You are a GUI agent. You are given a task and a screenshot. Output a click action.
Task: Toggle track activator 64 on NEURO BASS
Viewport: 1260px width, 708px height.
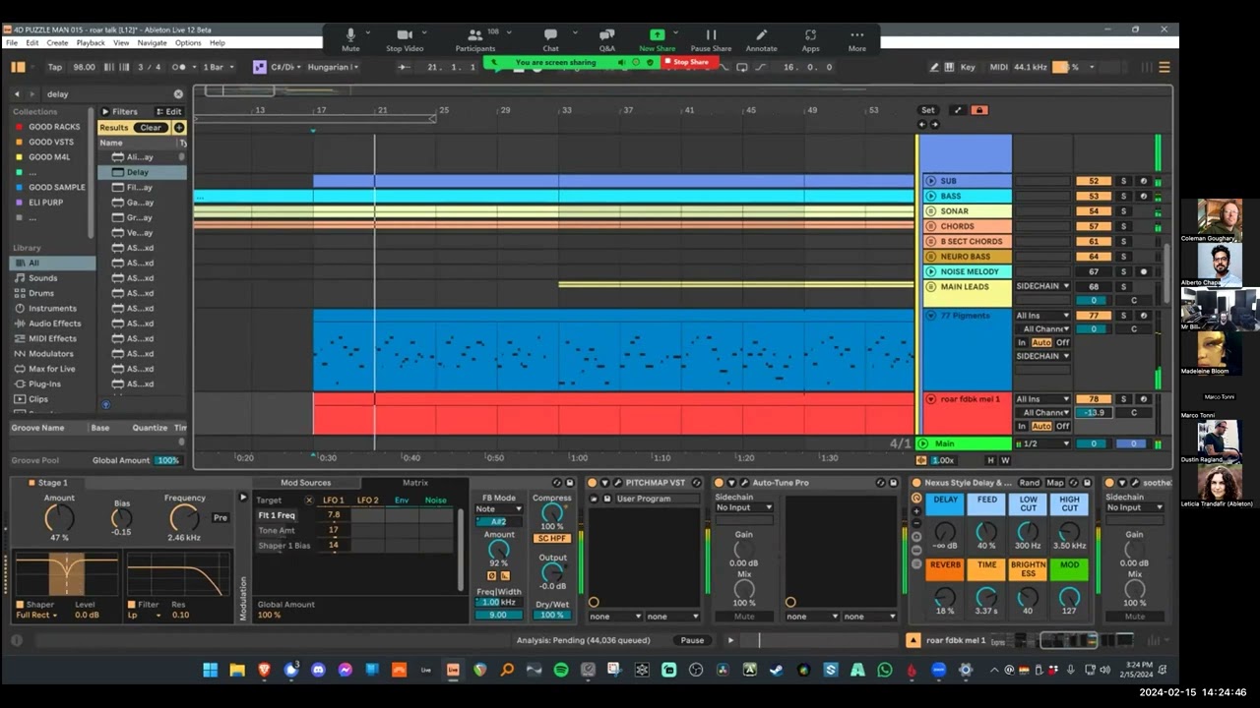point(1094,257)
